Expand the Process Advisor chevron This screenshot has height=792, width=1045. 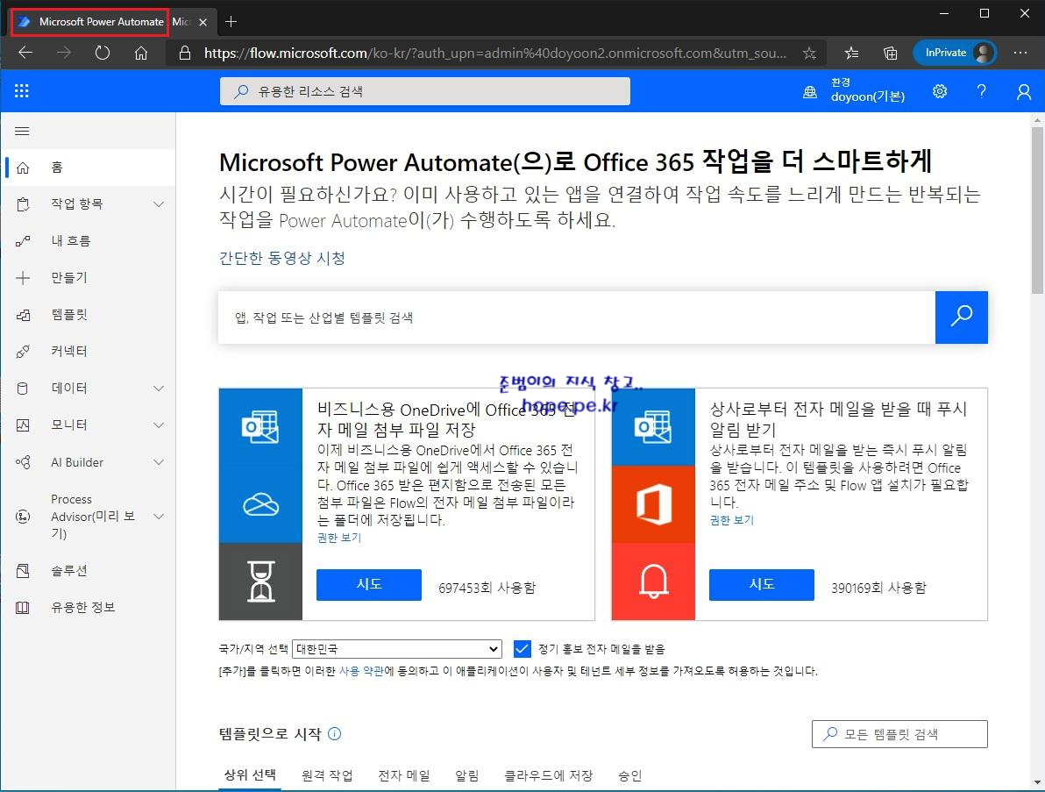(x=159, y=516)
